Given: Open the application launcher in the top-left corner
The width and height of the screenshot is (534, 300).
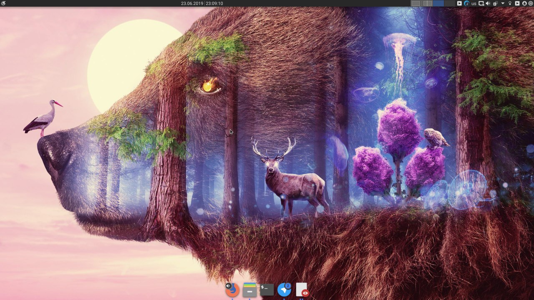Looking at the screenshot, I should pos(3,3).
